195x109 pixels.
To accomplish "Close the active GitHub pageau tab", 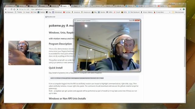I will pos(69,6).
